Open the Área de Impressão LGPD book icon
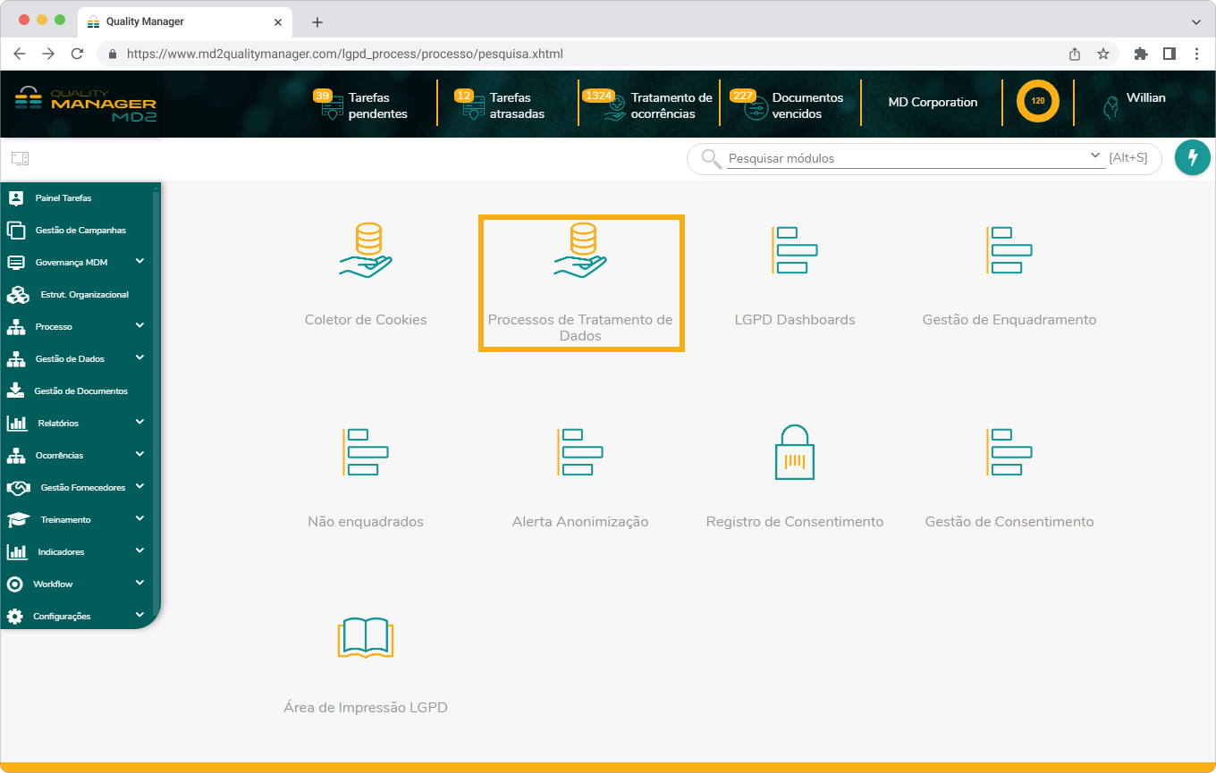The height and width of the screenshot is (773, 1216). click(x=365, y=637)
